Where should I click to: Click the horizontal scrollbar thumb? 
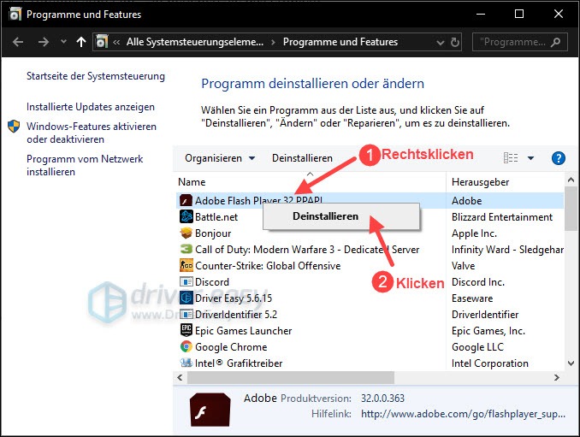pos(291,377)
